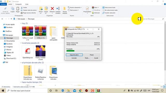The width and height of the screenshot is (166, 93).
Task: Select DreamScene Activator.zip file
Action: 28,72
